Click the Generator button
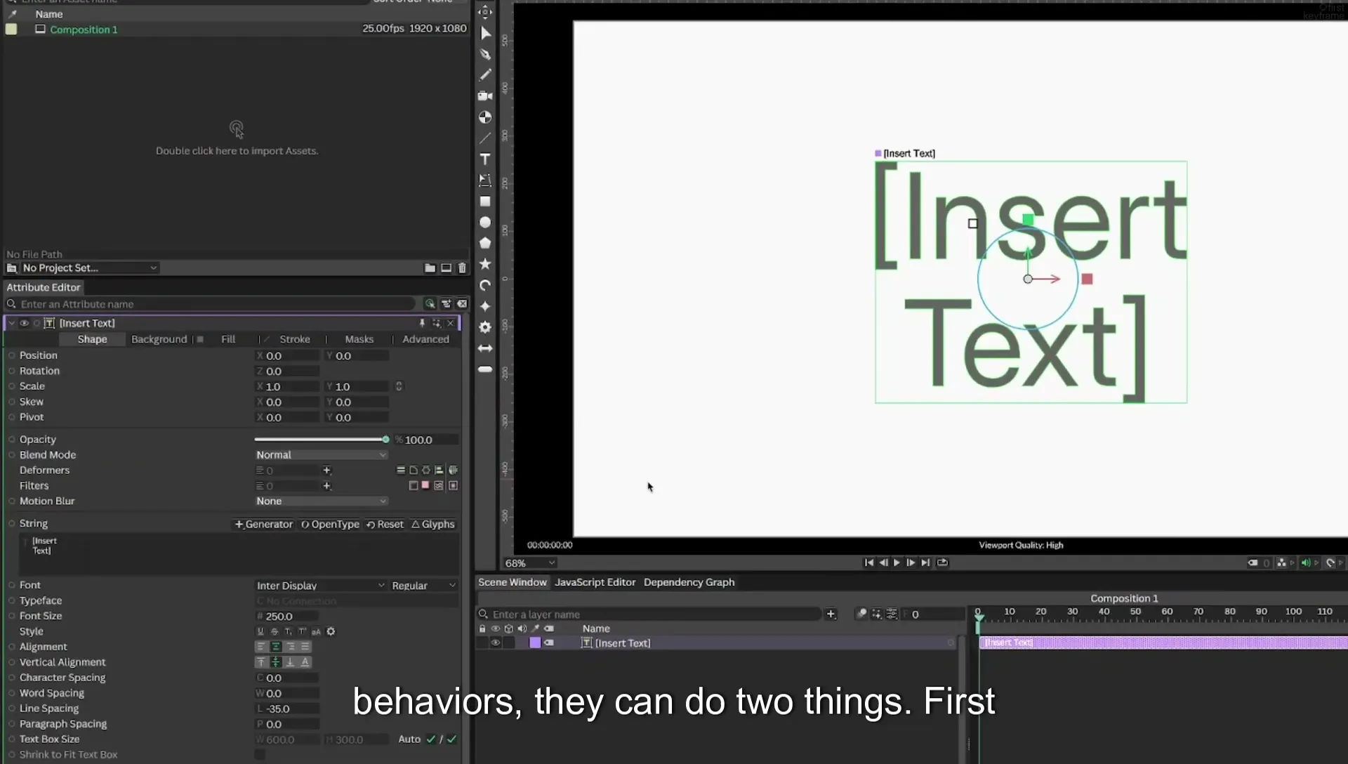 [263, 525]
